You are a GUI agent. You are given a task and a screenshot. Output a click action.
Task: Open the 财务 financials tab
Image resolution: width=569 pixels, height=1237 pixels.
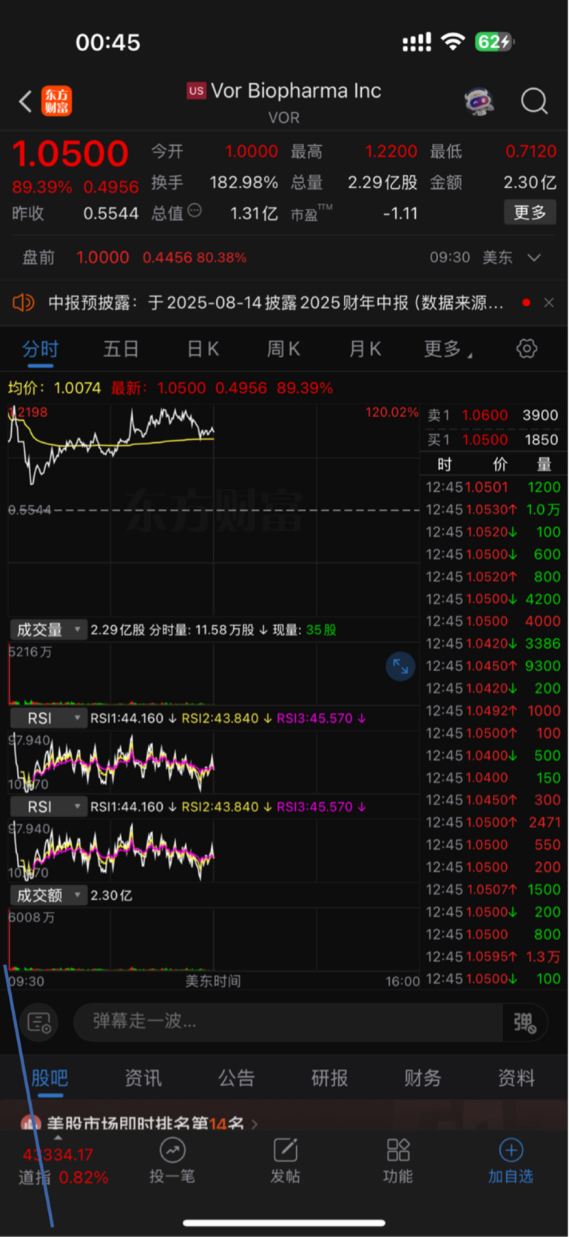click(x=422, y=1078)
